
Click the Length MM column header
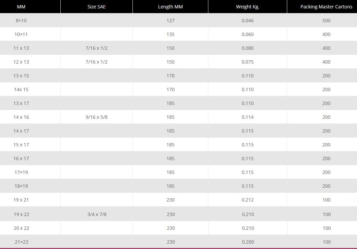coord(170,7)
